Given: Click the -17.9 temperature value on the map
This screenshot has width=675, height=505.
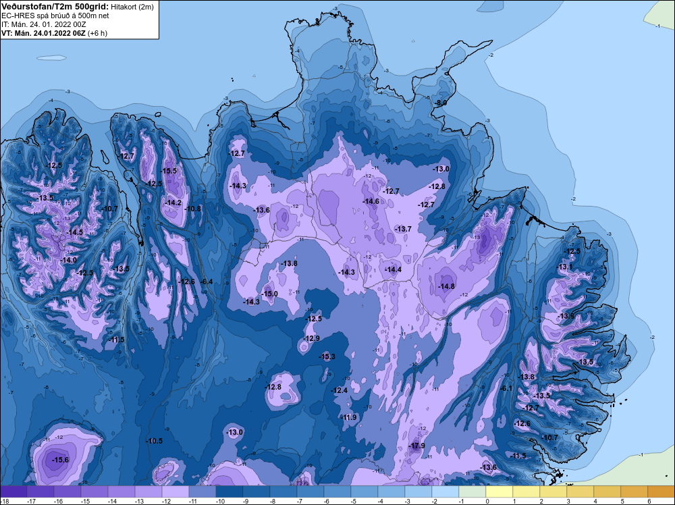Looking at the screenshot, I should point(417,446).
